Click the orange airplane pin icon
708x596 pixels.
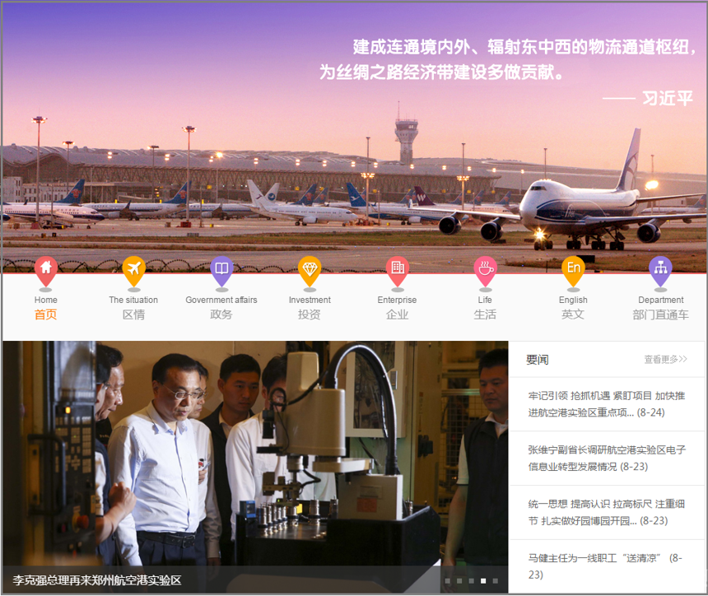(133, 271)
